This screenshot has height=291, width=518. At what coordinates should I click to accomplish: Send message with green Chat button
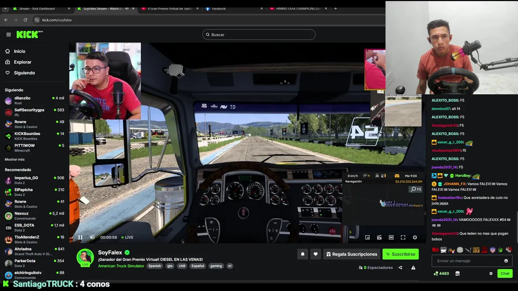(505, 274)
